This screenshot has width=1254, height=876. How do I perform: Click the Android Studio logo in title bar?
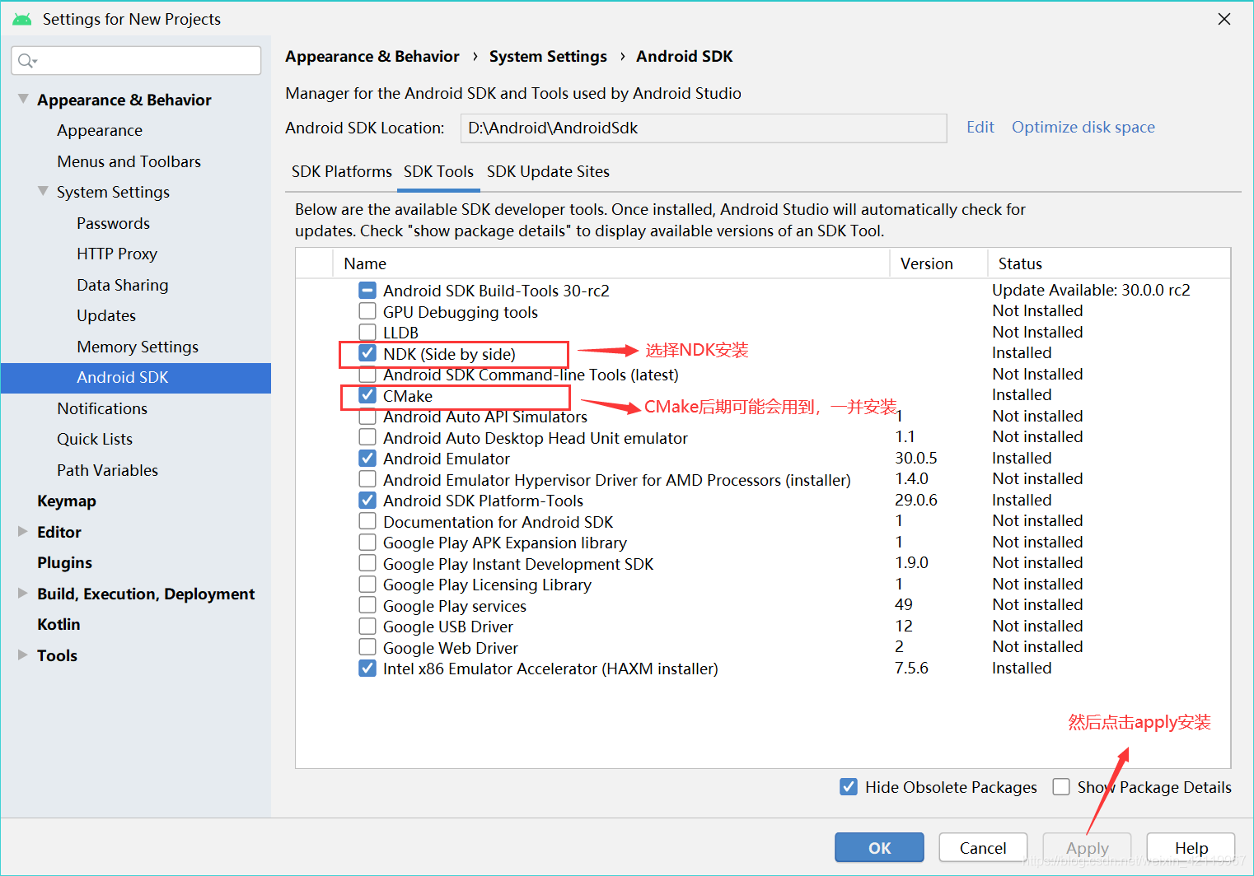22,19
